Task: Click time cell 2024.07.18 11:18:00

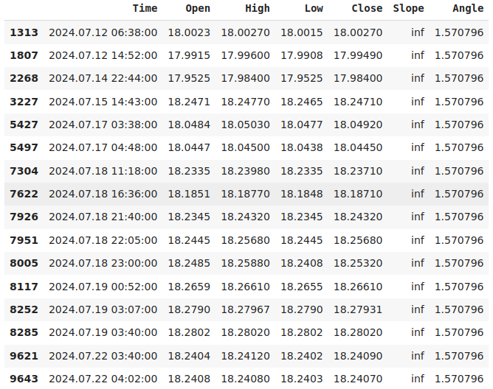Action: [x=103, y=171]
